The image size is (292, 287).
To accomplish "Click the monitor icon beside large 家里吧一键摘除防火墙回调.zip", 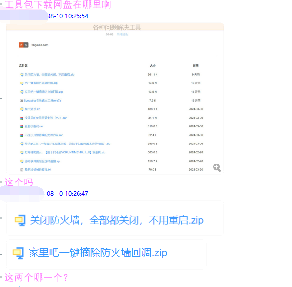I will coord(18,253).
